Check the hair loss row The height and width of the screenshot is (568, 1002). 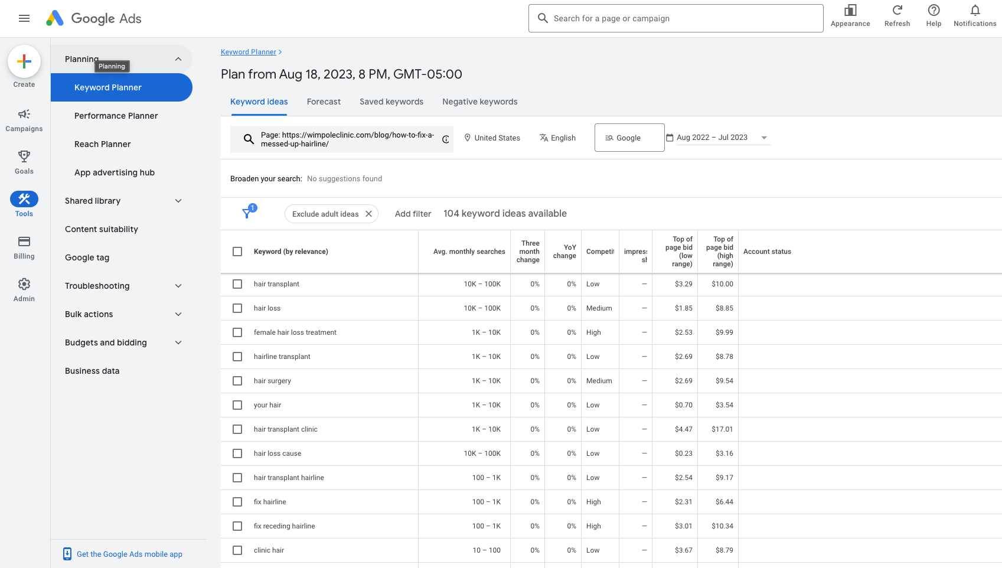237,308
